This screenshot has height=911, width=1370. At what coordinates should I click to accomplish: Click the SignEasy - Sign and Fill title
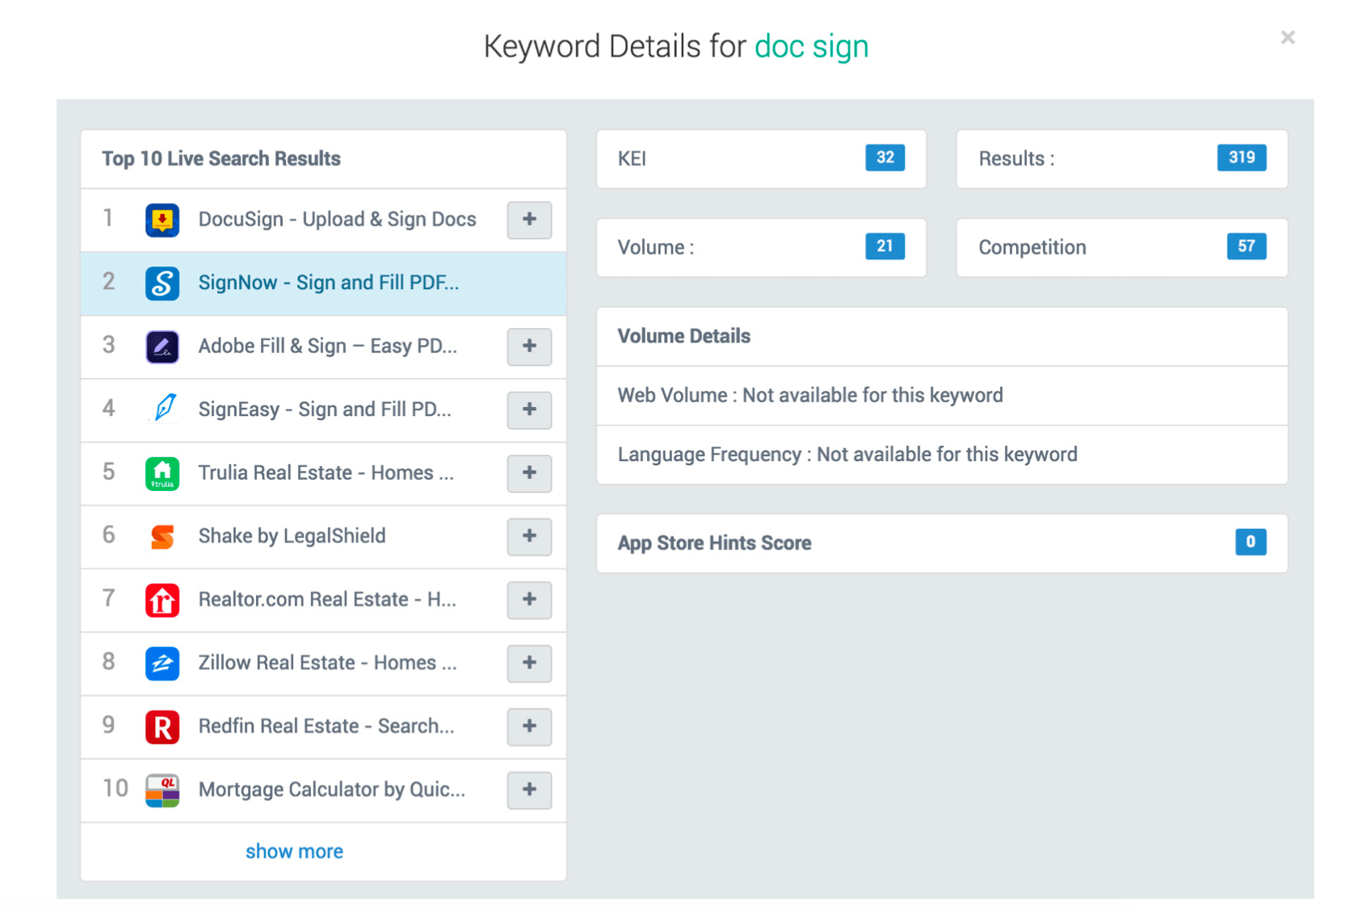[x=325, y=409]
